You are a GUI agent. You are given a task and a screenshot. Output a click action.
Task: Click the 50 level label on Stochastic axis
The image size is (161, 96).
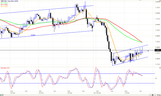coord(156,78)
